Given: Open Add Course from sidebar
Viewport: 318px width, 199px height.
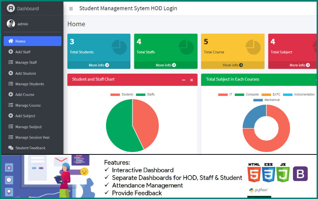Looking at the screenshot, I should click(25, 95).
